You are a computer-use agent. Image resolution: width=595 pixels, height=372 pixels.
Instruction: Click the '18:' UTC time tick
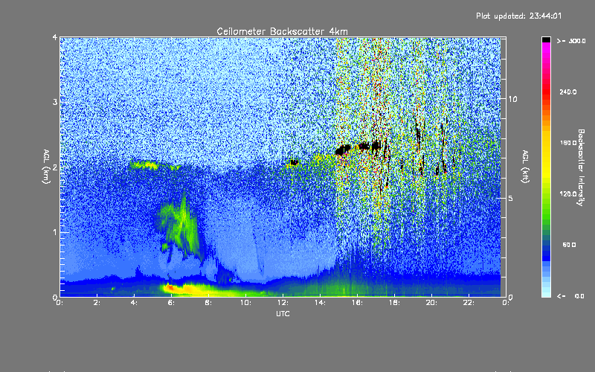pyautogui.click(x=394, y=303)
